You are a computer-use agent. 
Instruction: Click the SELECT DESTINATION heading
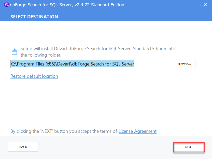tap(34, 17)
